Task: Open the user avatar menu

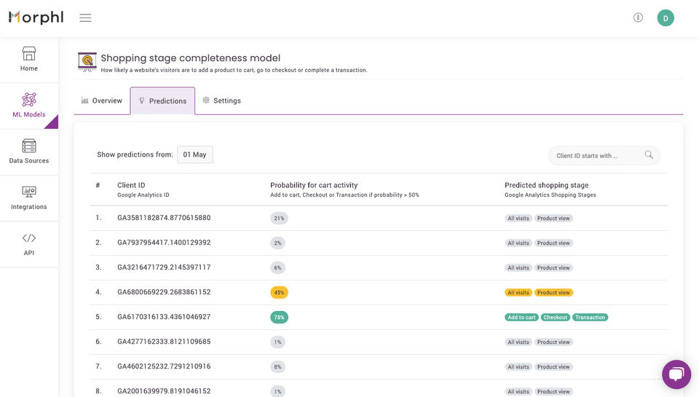Action: point(665,17)
